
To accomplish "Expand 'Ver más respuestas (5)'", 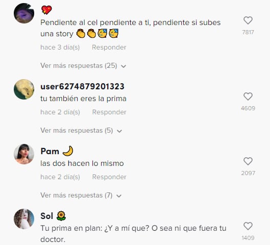I will 81,131.
